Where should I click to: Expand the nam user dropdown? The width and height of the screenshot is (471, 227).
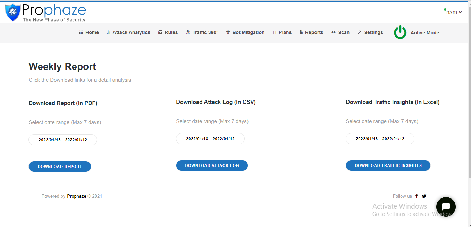click(x=454, y=12)
